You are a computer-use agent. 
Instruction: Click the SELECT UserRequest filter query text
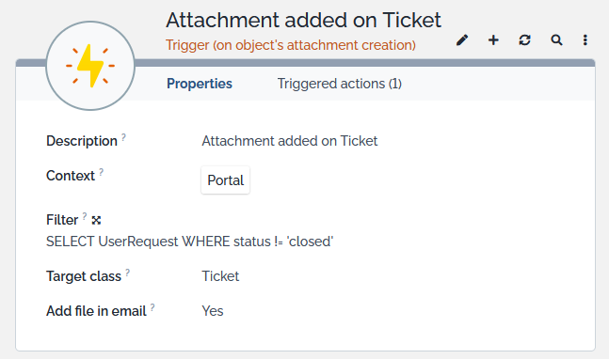pyautogui.click(x=189, y=242)
